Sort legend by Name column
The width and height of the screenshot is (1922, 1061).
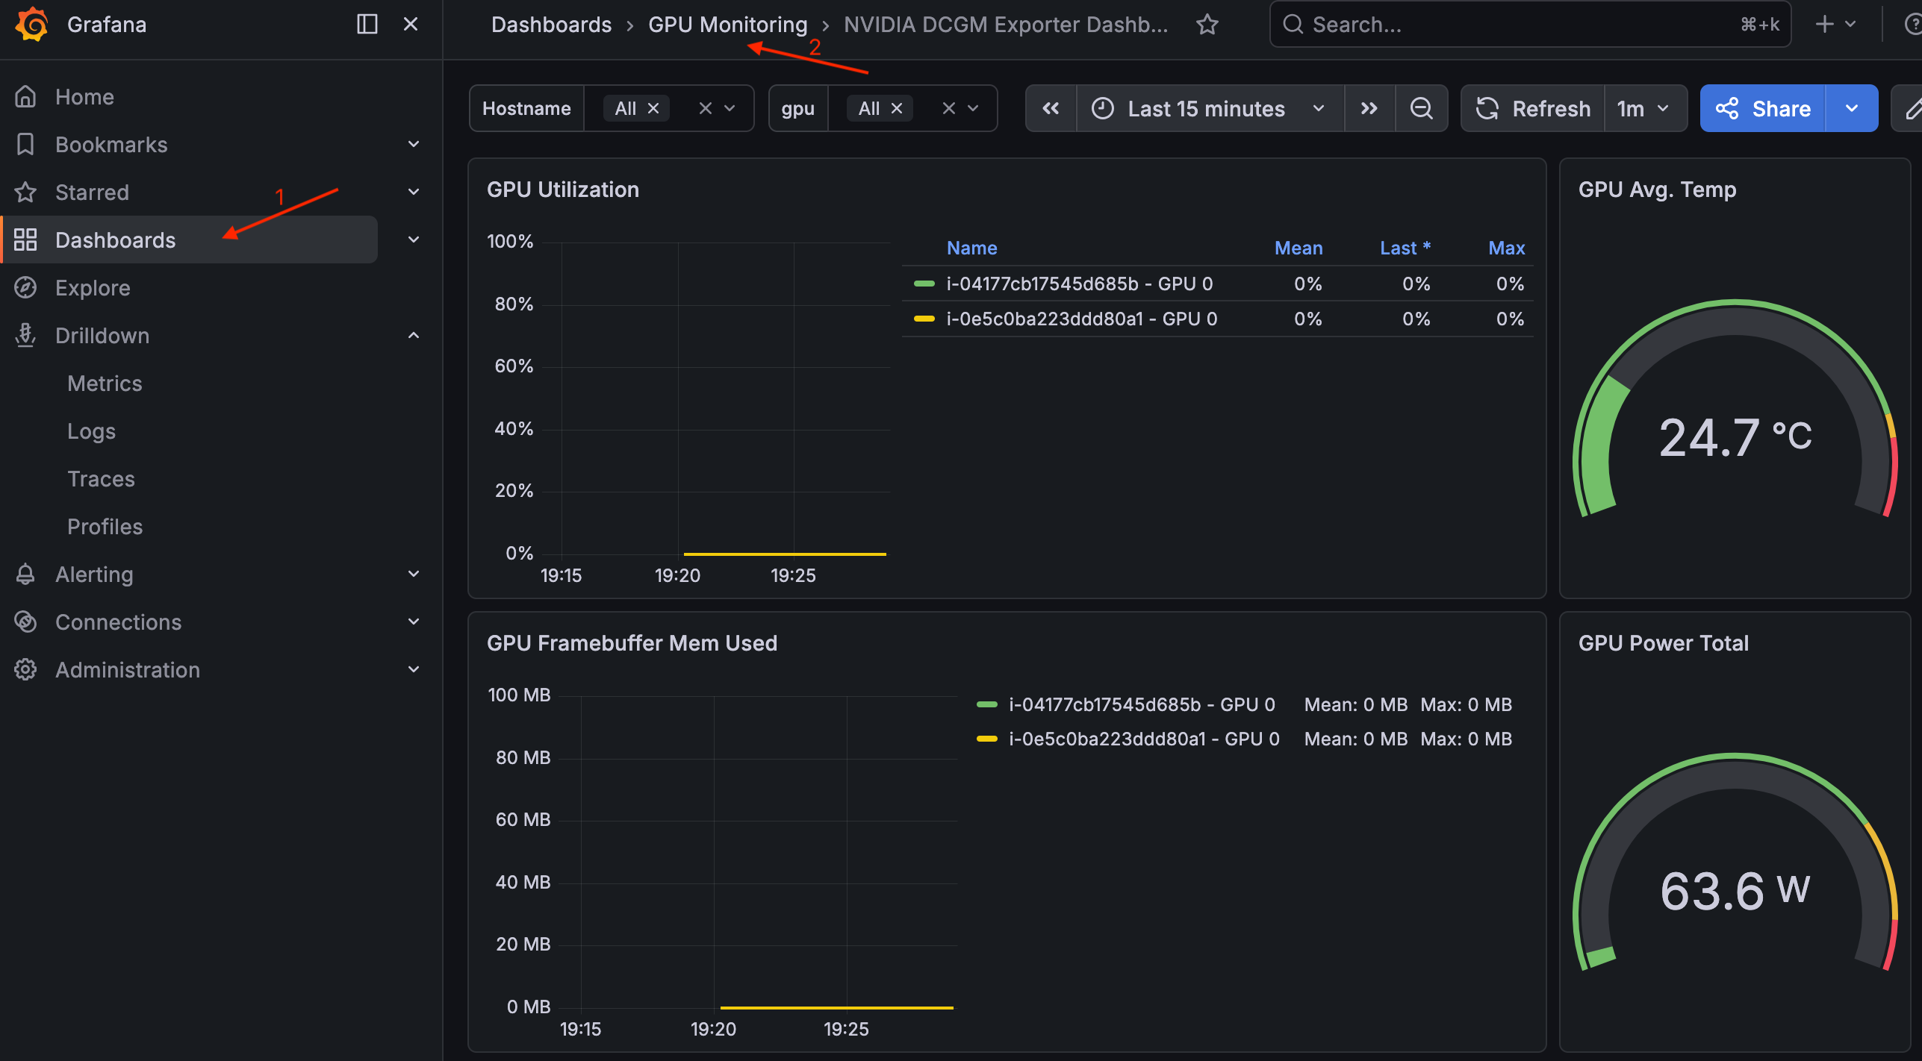pos(971,248)
